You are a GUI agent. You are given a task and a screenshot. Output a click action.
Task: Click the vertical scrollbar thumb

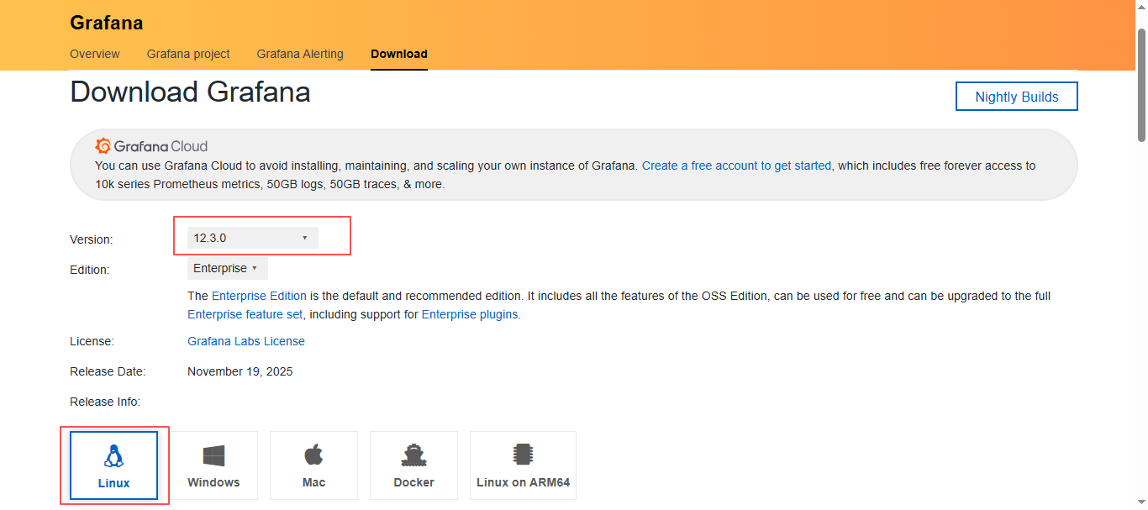tap(1141, 84)
